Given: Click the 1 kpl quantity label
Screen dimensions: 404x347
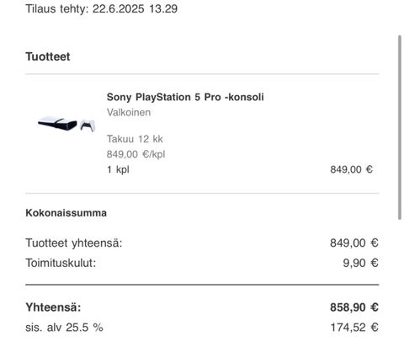Looking at the screenshot, I should tap(118, 169).
